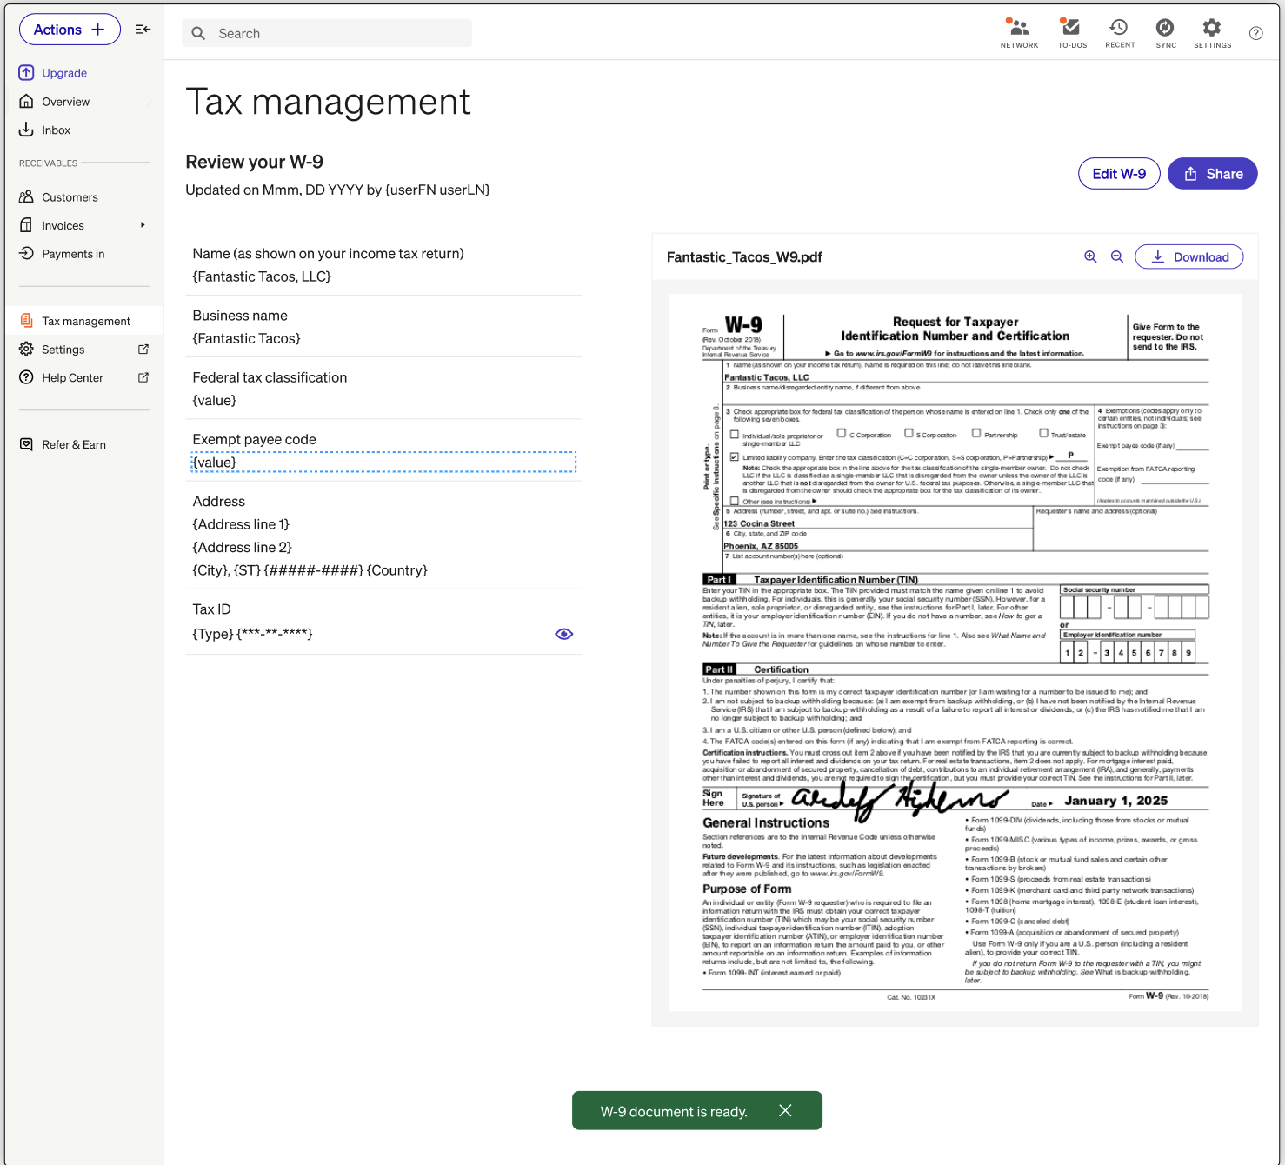The height and width of the screenshot is (1165, 1285).
Task: Share the W-9 document
Action: (1212, 173)
